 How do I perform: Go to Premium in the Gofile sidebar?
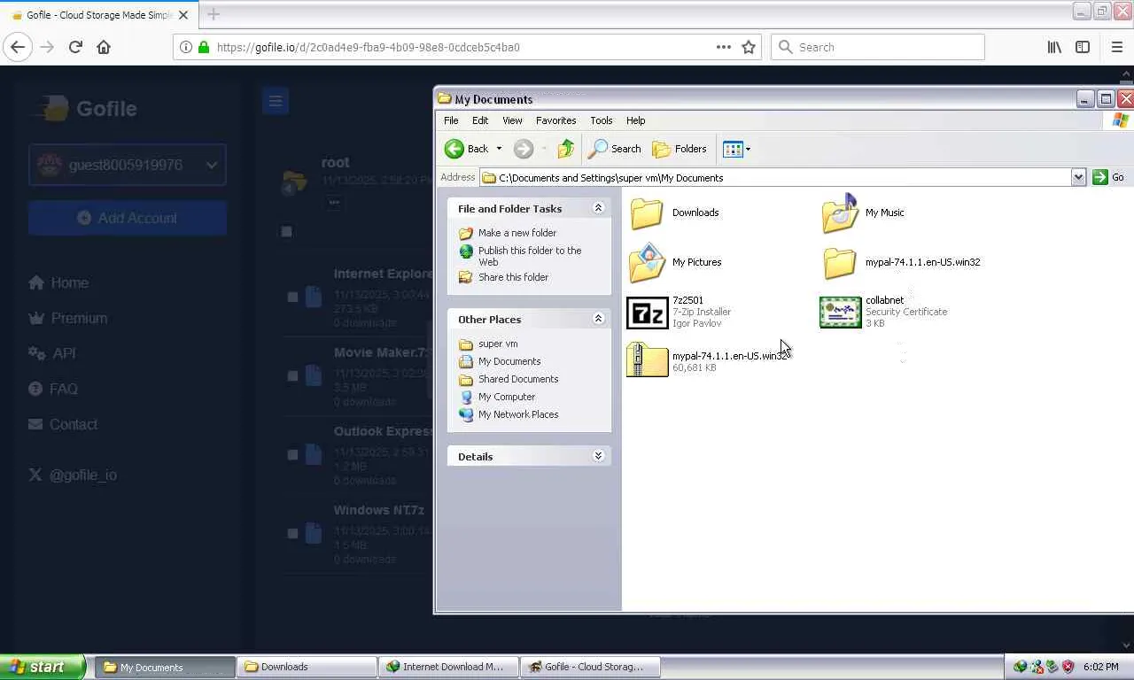tap(79, 318)
